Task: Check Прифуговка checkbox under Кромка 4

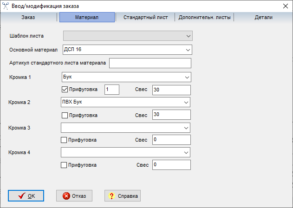Action: point(65,165)
